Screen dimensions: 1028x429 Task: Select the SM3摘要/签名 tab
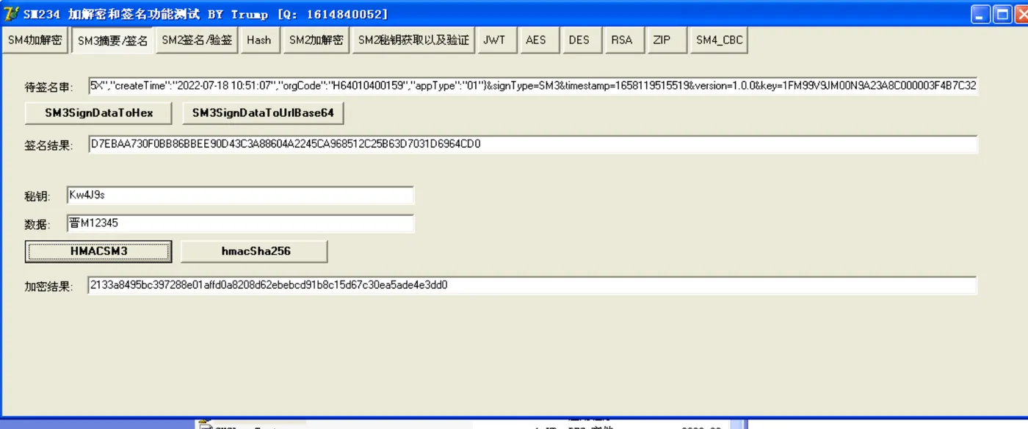(x=112, y=40)
